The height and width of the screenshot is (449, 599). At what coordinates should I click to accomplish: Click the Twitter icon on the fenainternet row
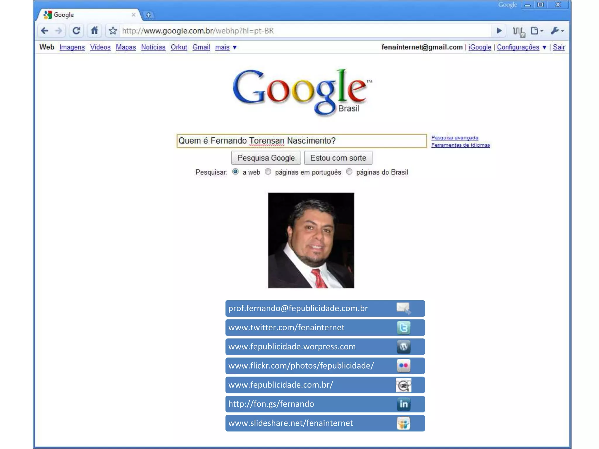[x=403, y=327]
